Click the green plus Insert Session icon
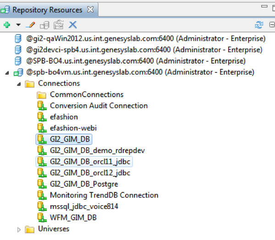The image size is (275, 240). point(7,25)
